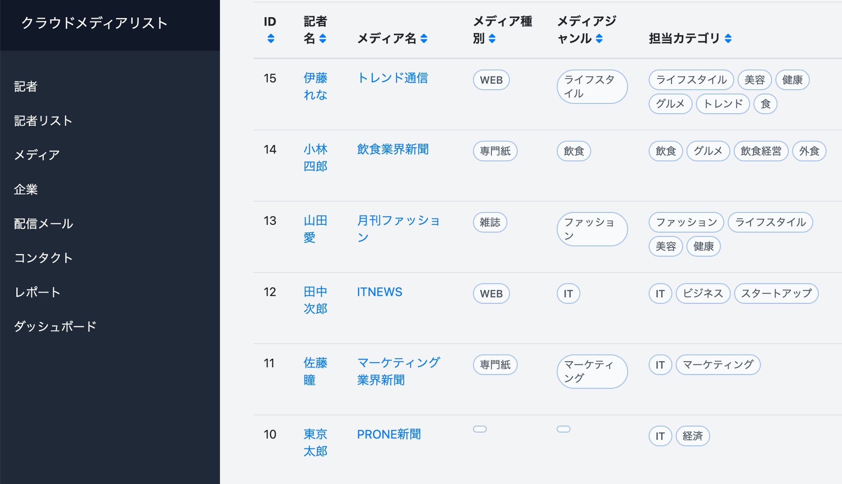Select the 飲食経営 category tag
The image size is (842, 484).
[x=760, y=151]
